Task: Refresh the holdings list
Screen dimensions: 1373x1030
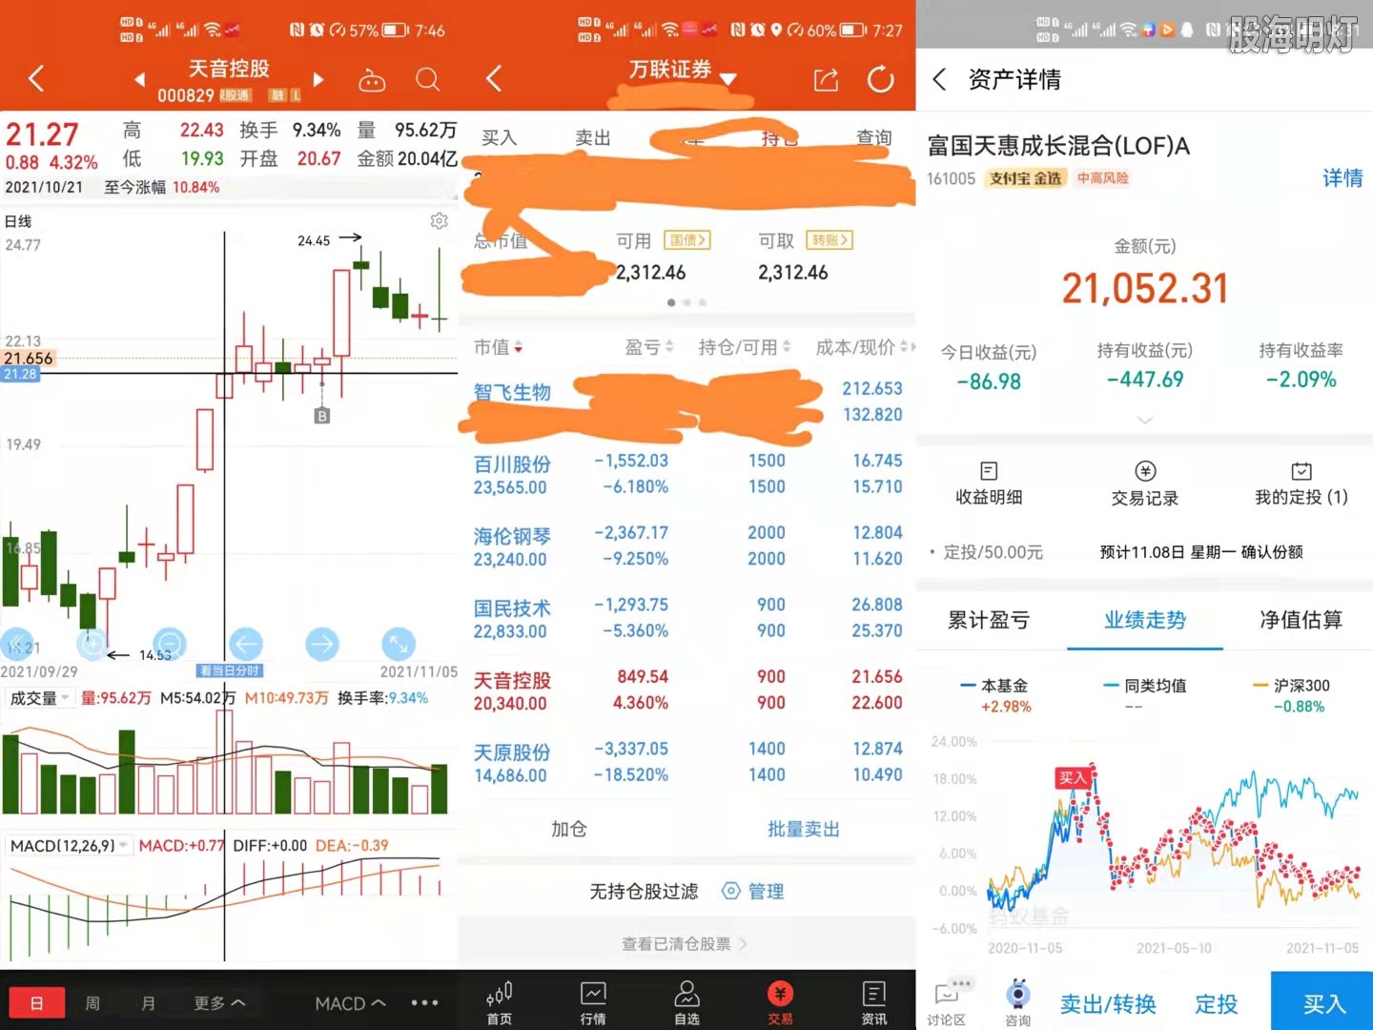Action: (x=880, y=79)
